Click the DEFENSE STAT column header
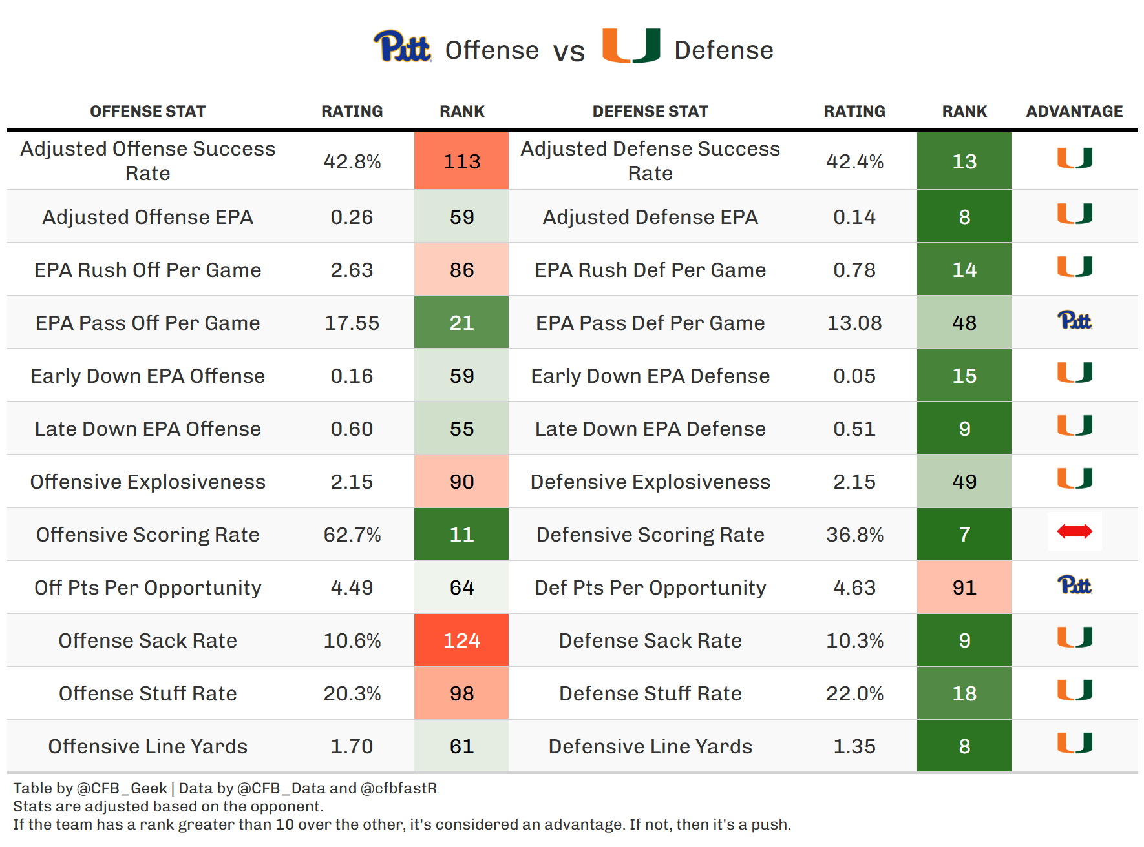The width and height of the screenshot is (1144, 847). pyautogui.click(x=650, y=112)
